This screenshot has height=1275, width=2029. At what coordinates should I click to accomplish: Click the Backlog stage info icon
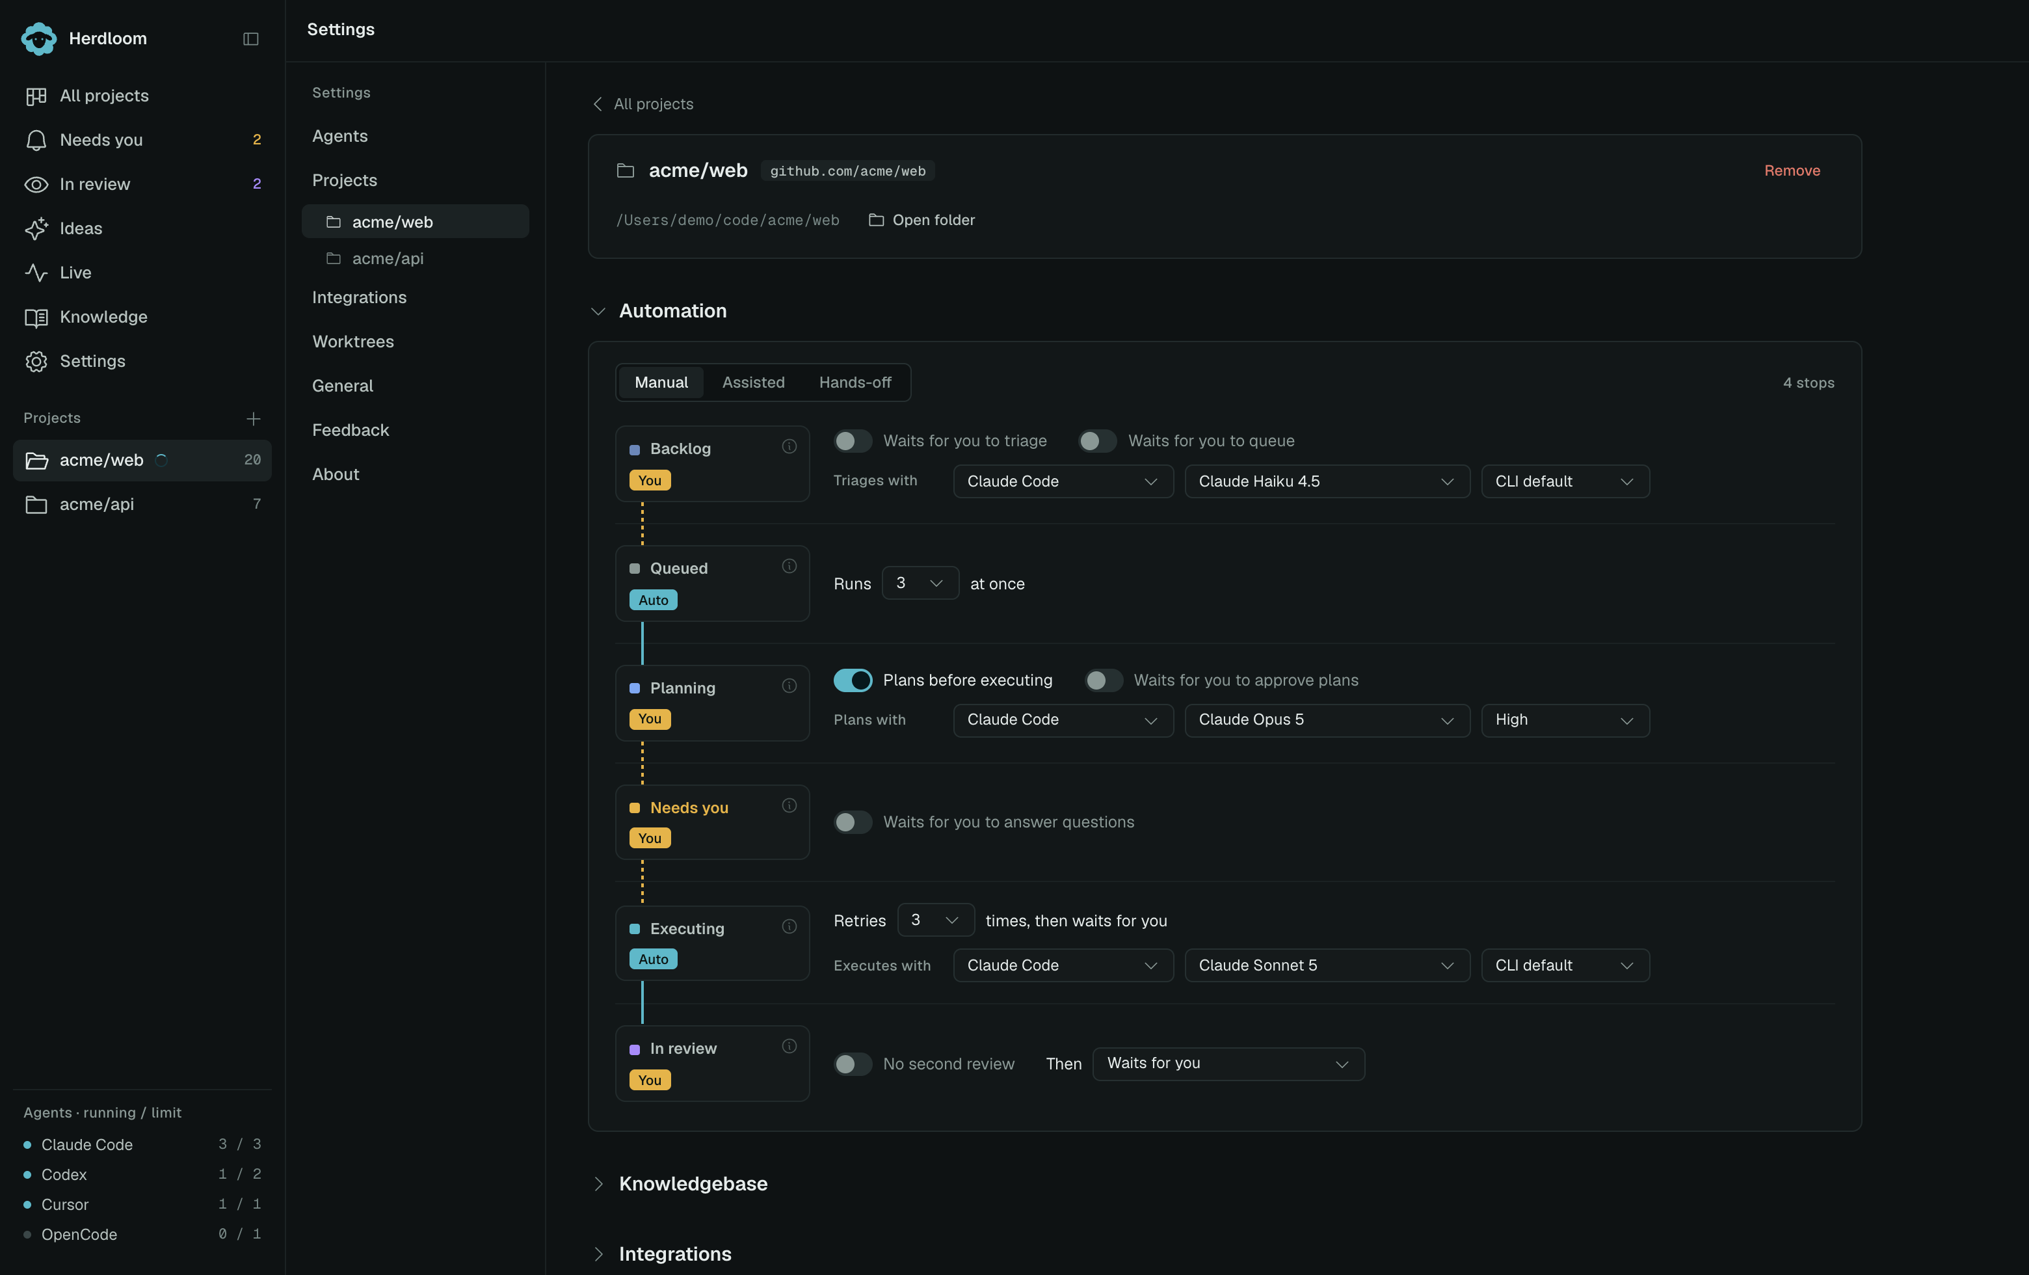tap(789, 447)
